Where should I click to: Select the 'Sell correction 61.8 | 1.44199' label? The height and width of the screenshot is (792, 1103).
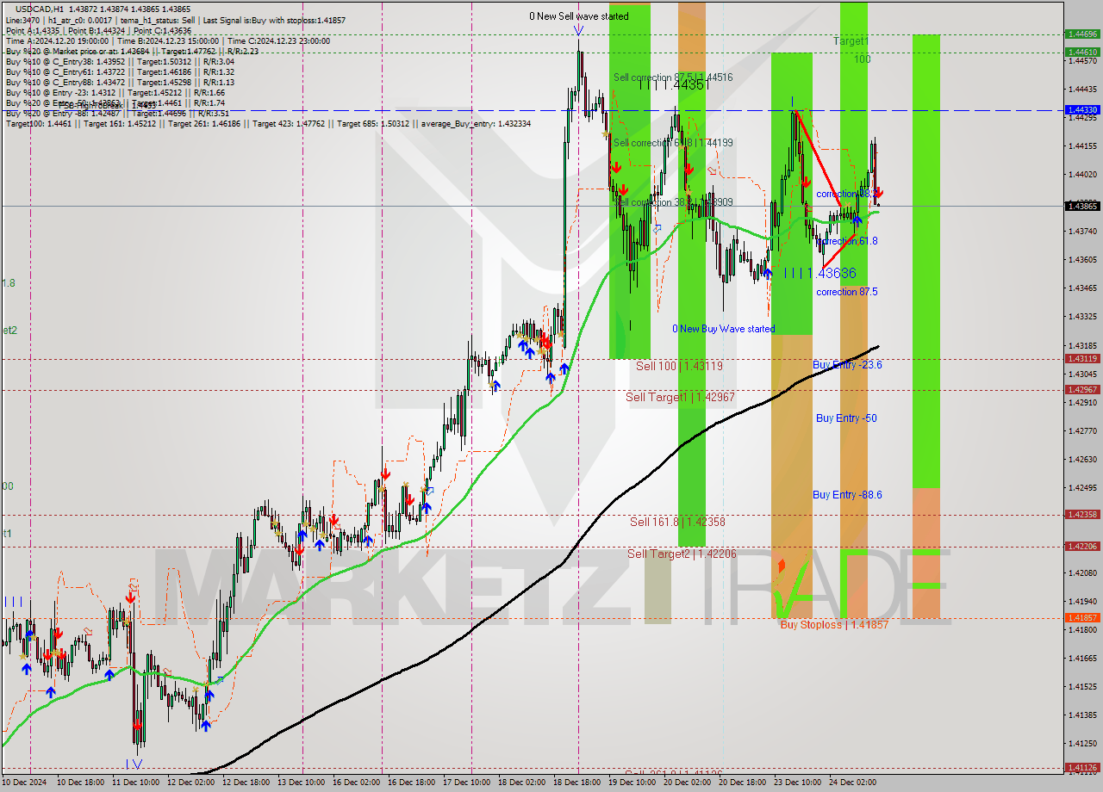[x=673, y=143]
